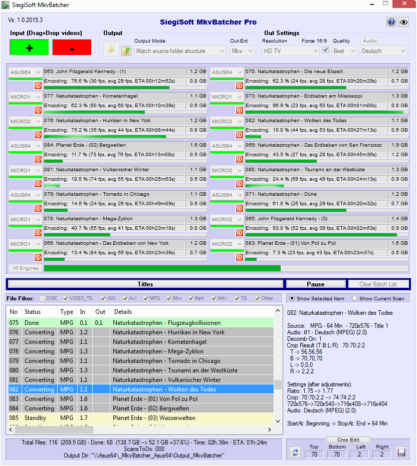Image resolution: width=417 pixels, height=466 pixels.
Task: Stop encoding of 069 Erdbeben von San Francisco
Action: coord(240,159)
